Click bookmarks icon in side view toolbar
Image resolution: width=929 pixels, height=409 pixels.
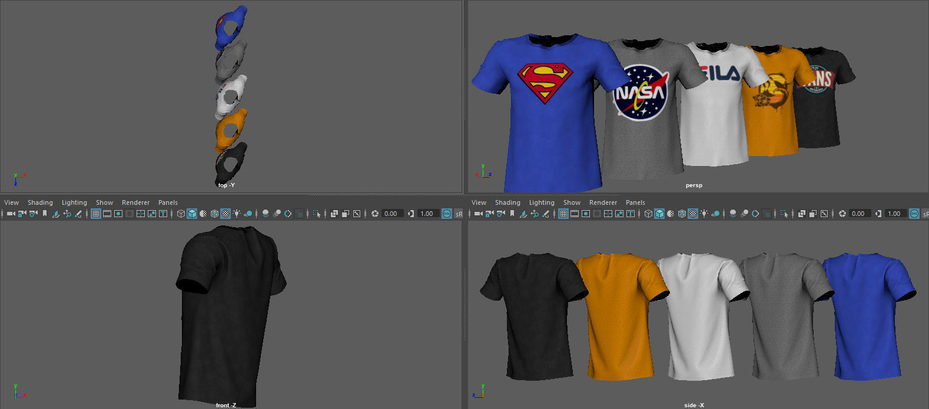(512, 214)
